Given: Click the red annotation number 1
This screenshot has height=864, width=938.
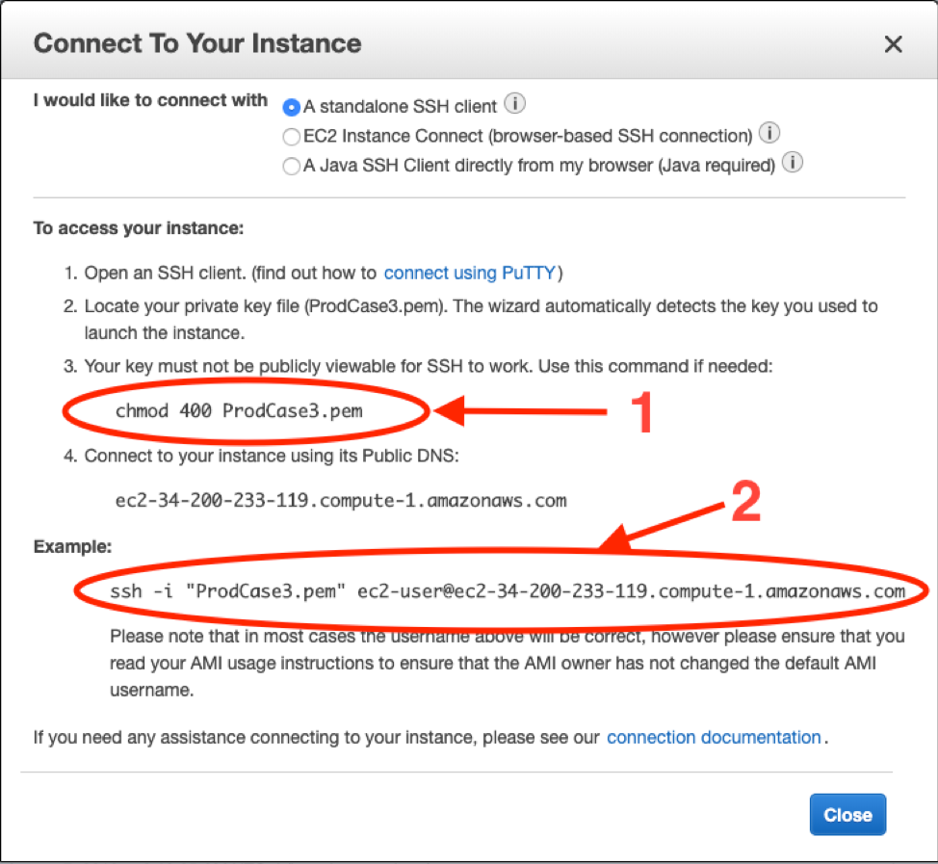Looking at the screenshot, I should [639, 412].
